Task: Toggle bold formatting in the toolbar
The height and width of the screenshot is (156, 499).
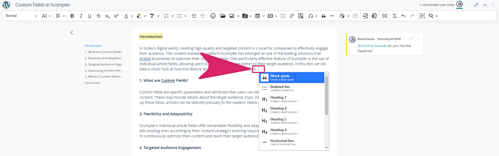Action: click(72, 16)
